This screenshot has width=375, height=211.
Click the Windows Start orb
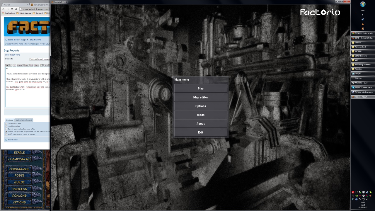click(x=363, y=4)
